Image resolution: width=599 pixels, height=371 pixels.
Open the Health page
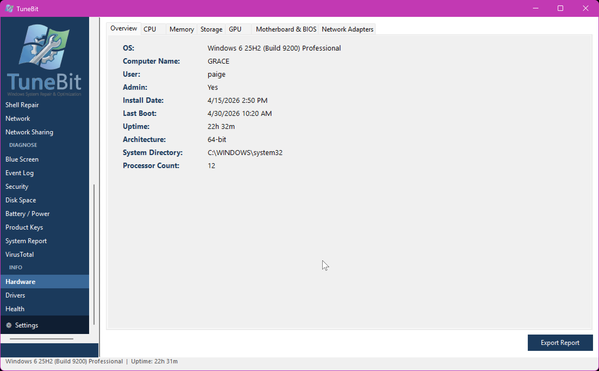point(45,309)
